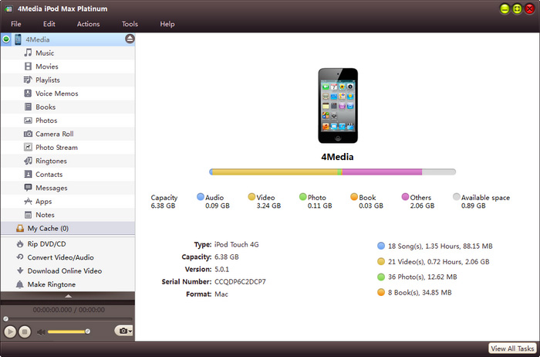Launch Rip DVD/CD tool

pos(68,244)
